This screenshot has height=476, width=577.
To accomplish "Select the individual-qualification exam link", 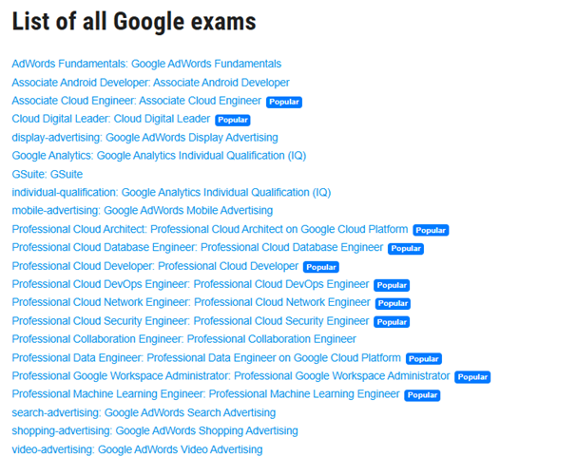I will pos(171,192).
